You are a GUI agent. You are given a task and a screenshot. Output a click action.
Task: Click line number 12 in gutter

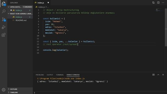click(x=38, y=42)
